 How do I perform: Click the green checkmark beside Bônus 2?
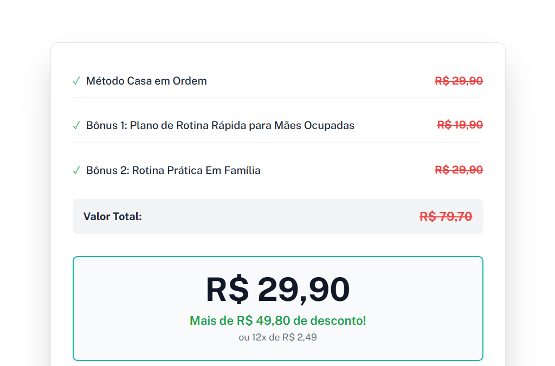[76, 171]
